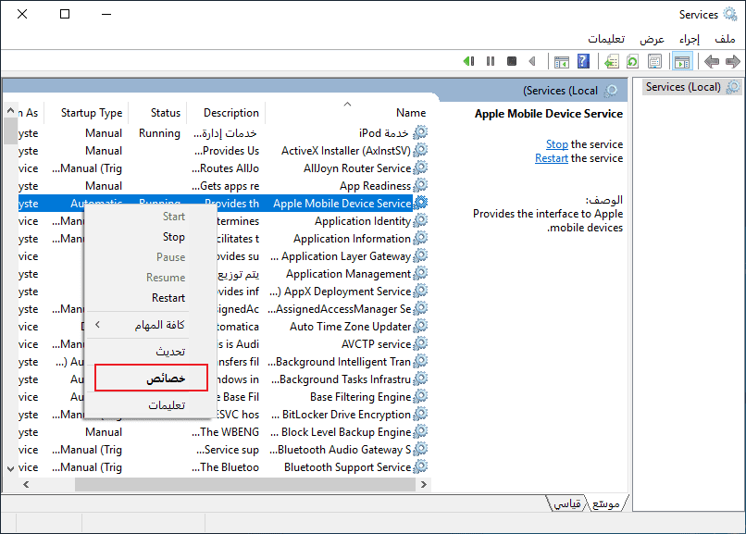Image resolution: width=746 pixels, height=534 pixels.
Task: Click the horizontal scrollbar right arrow
Action: pyautogui.click(x=423, y=484)
